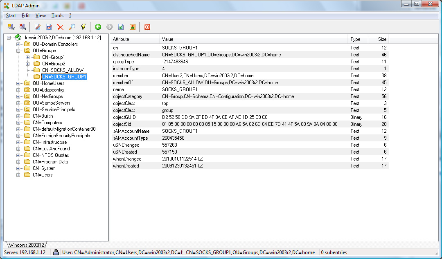
Task: Open the Edit menu
Action: click(26, 16)
